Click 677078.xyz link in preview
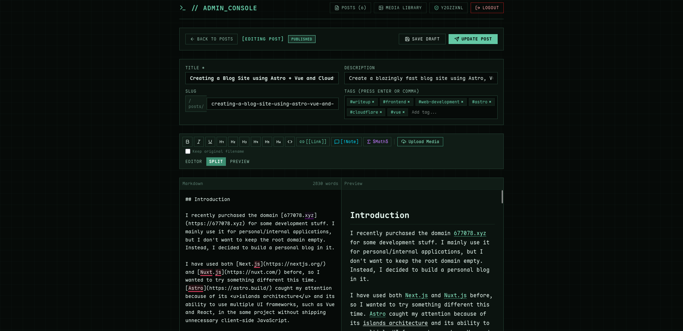Screen dimensions: 683x331 tap(470, 233)
